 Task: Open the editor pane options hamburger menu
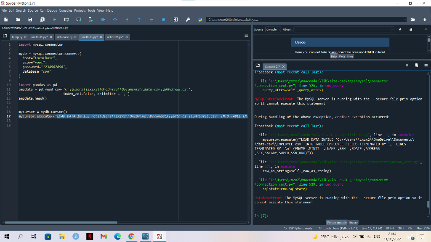tap(246, 37)
